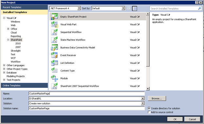Select the Visual Web Part template name
Screen dimensions: 204x124
(x=68, y=24)
